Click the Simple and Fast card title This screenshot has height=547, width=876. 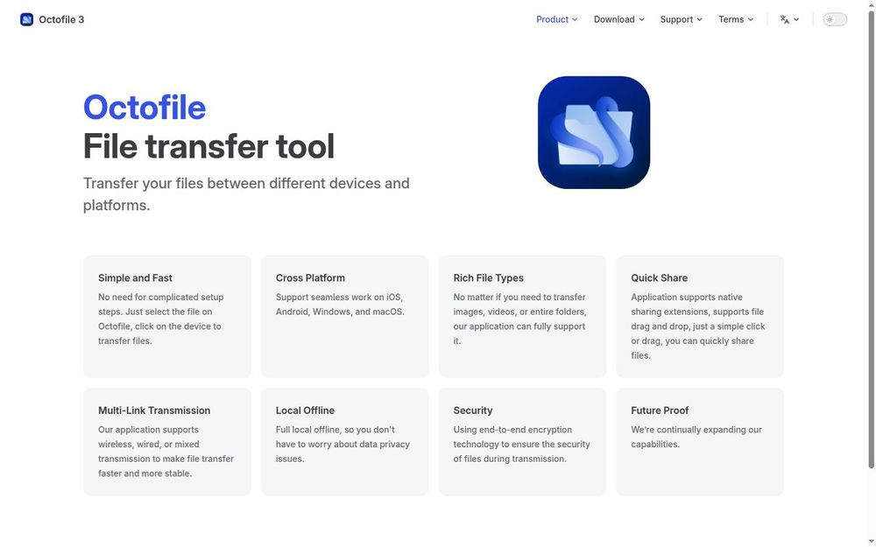click(x=135, y=278)
